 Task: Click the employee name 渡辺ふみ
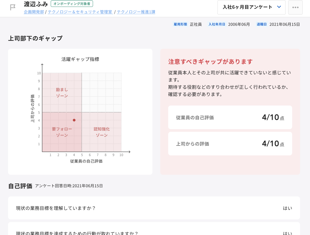36,4
